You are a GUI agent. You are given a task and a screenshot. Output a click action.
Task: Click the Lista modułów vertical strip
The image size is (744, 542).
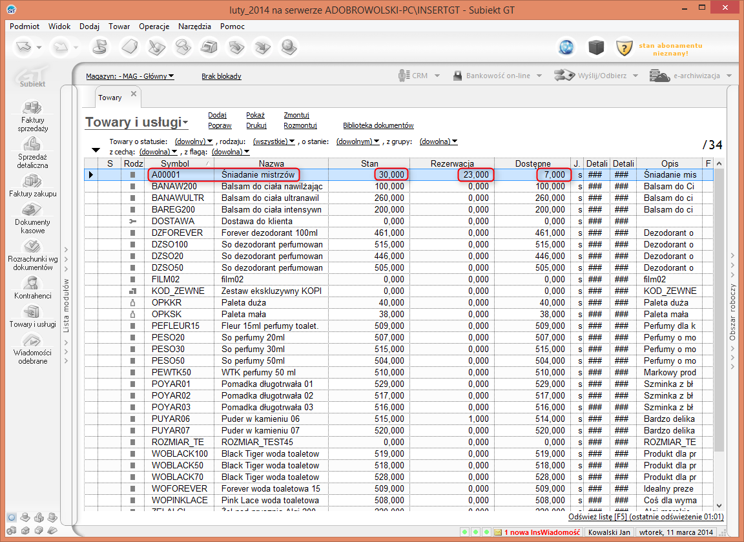[x=67, y=306]
